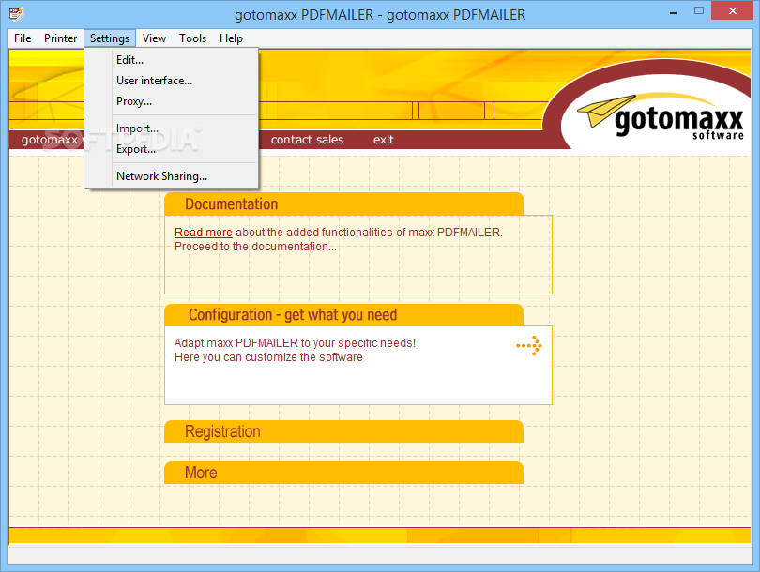Maximize the PDFMAILER window
Viewport: 760px width, 572px height.
click(x=698, y=10)
